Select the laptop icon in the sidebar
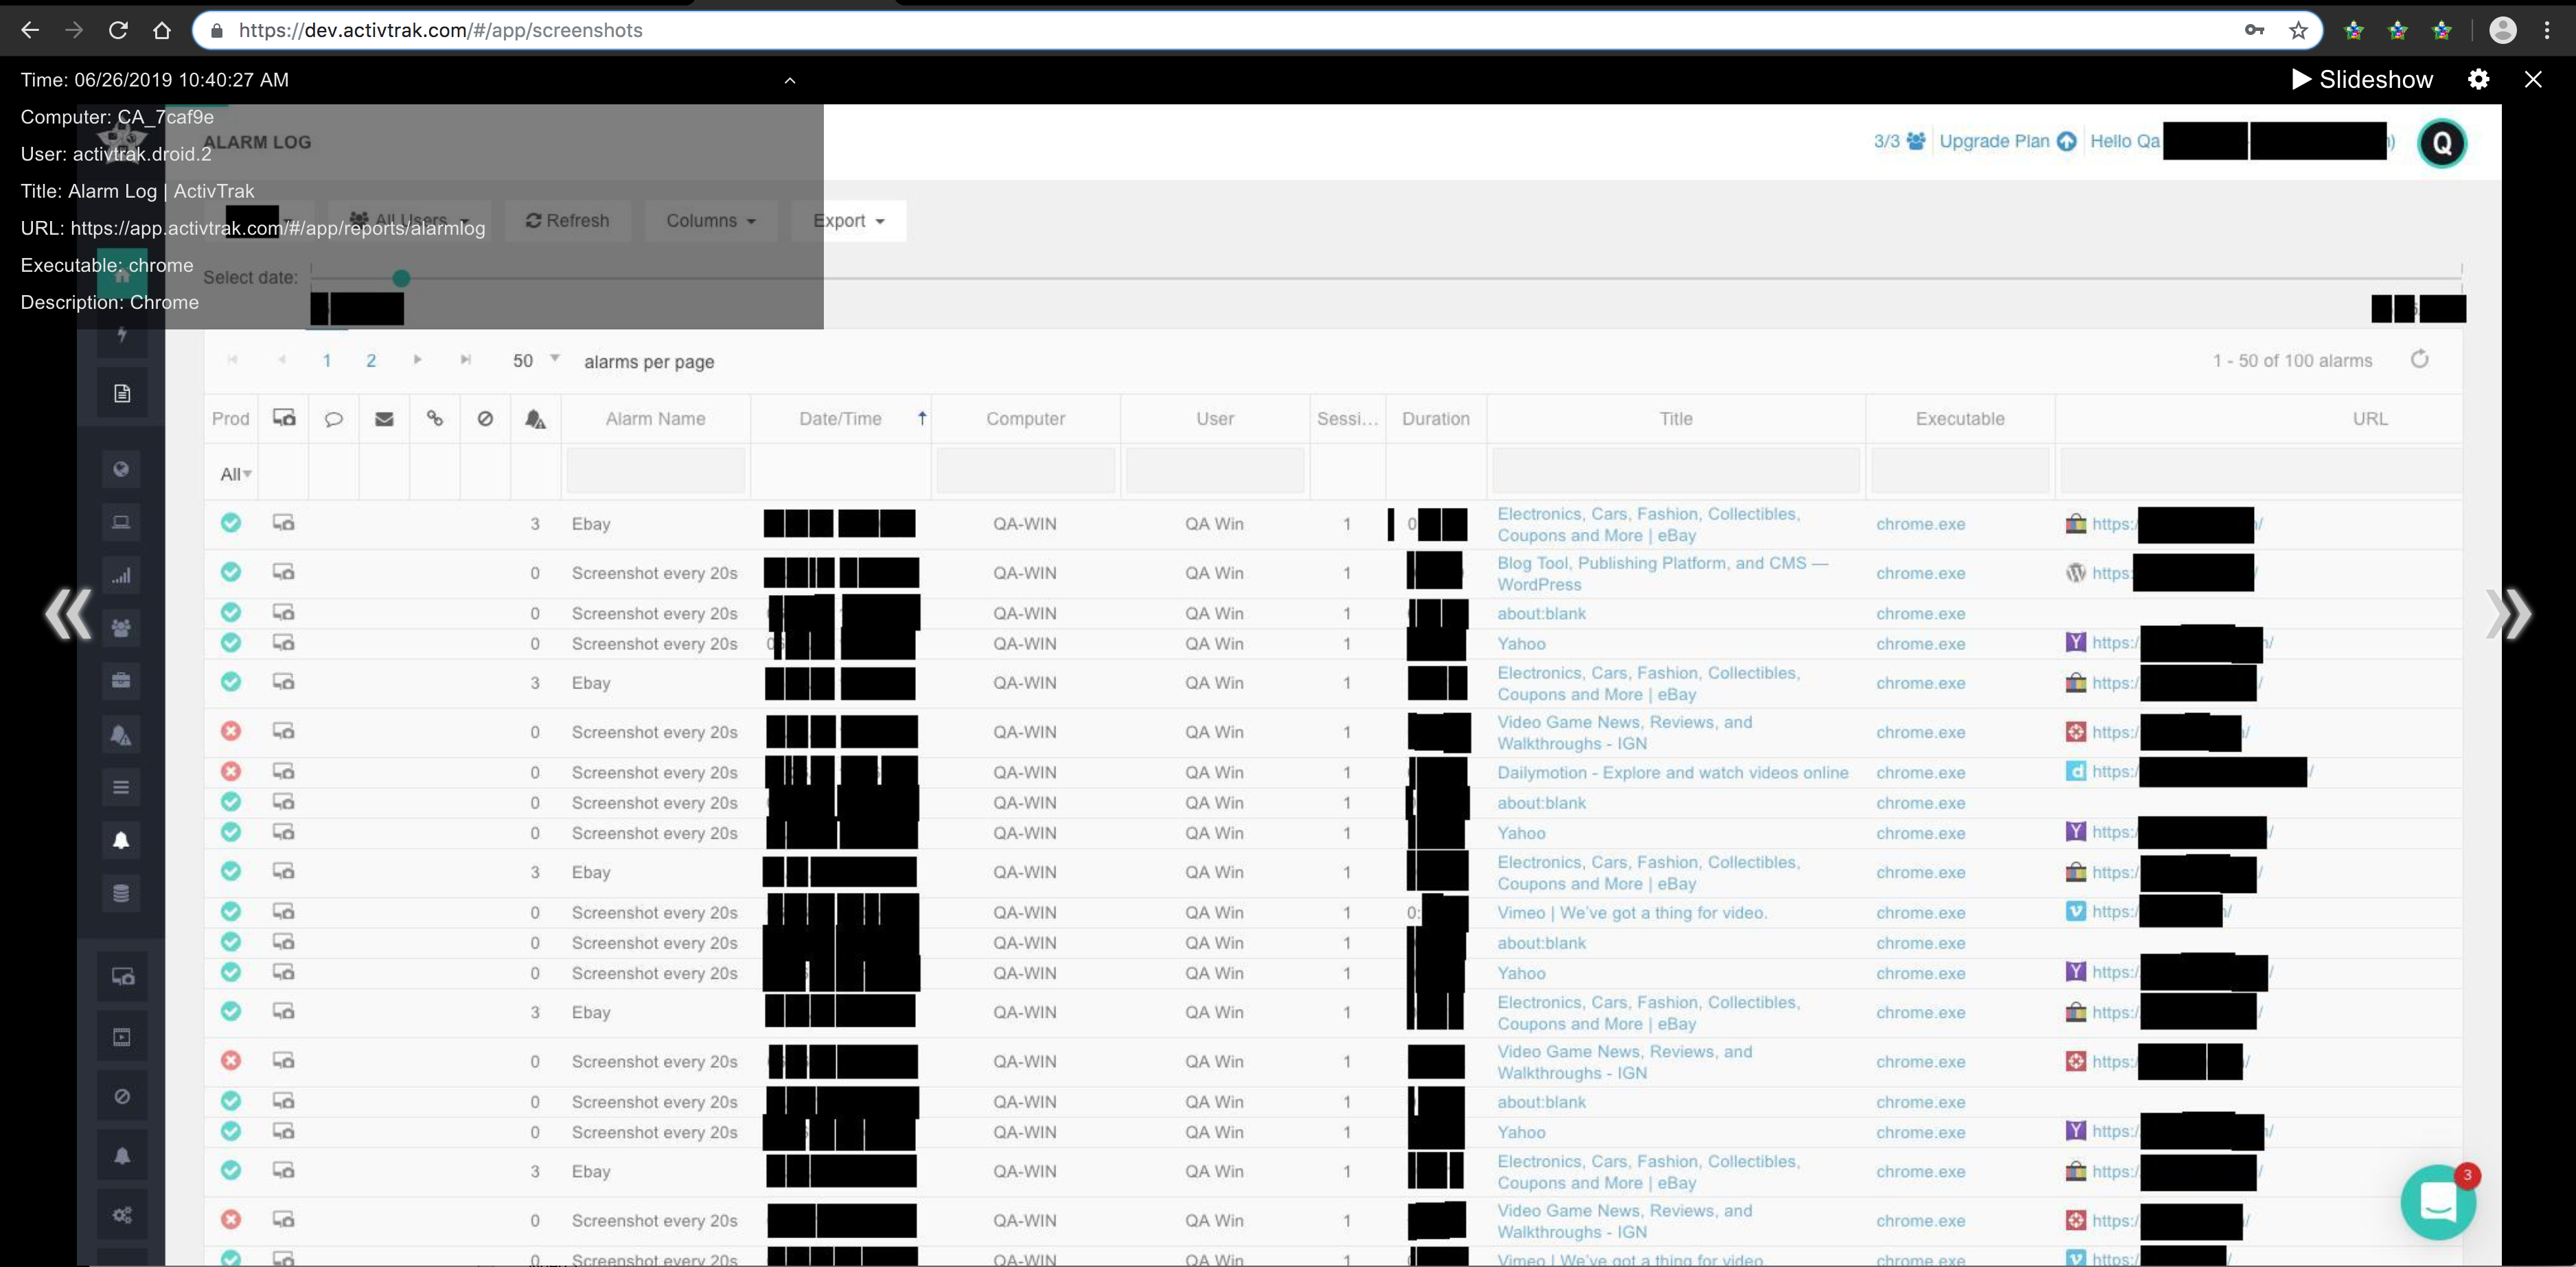This screenshot has width=2576, height=1267. pyautogui.click(x=121, y=522)
